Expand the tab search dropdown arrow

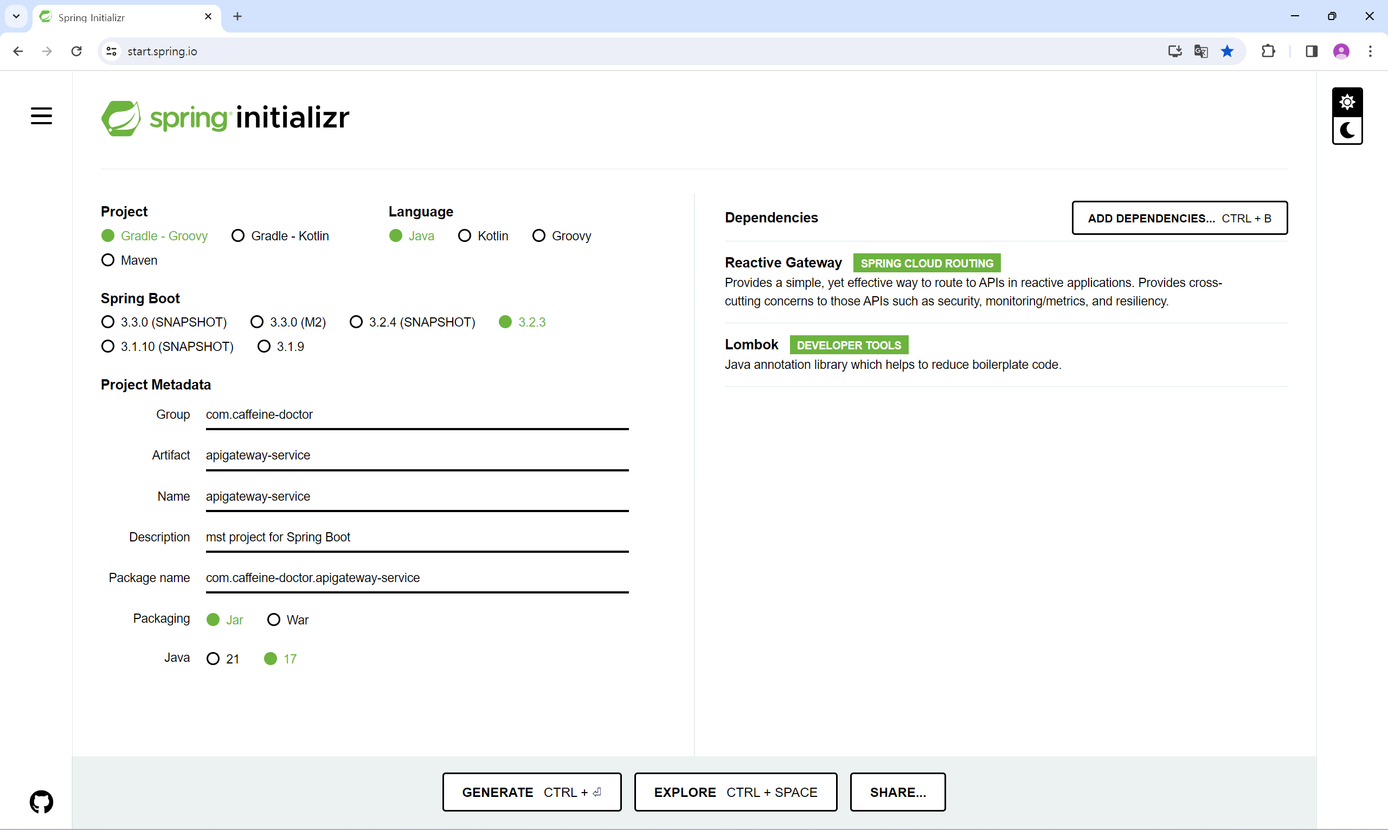16,16
